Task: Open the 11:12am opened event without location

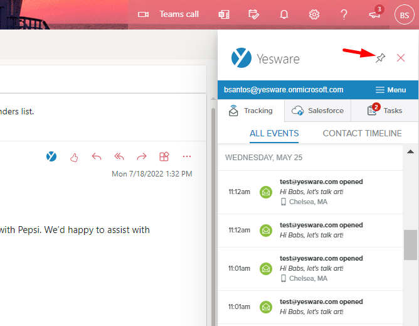Action: click(310, 231)
